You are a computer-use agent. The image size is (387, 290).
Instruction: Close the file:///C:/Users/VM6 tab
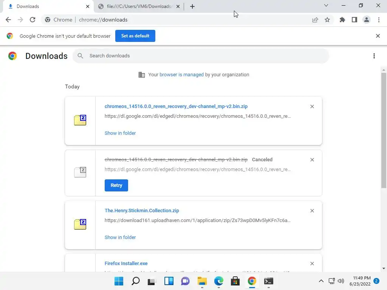[178, 6]
